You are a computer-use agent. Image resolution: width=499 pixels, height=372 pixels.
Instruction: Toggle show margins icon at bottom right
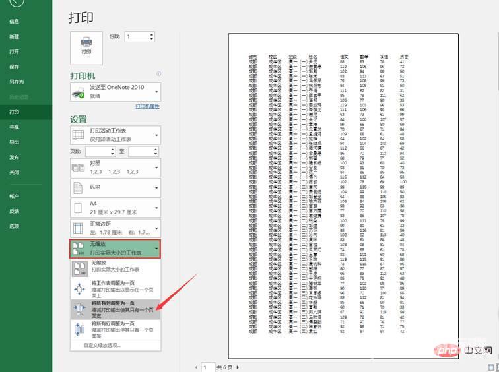click(x=491, y=367)
